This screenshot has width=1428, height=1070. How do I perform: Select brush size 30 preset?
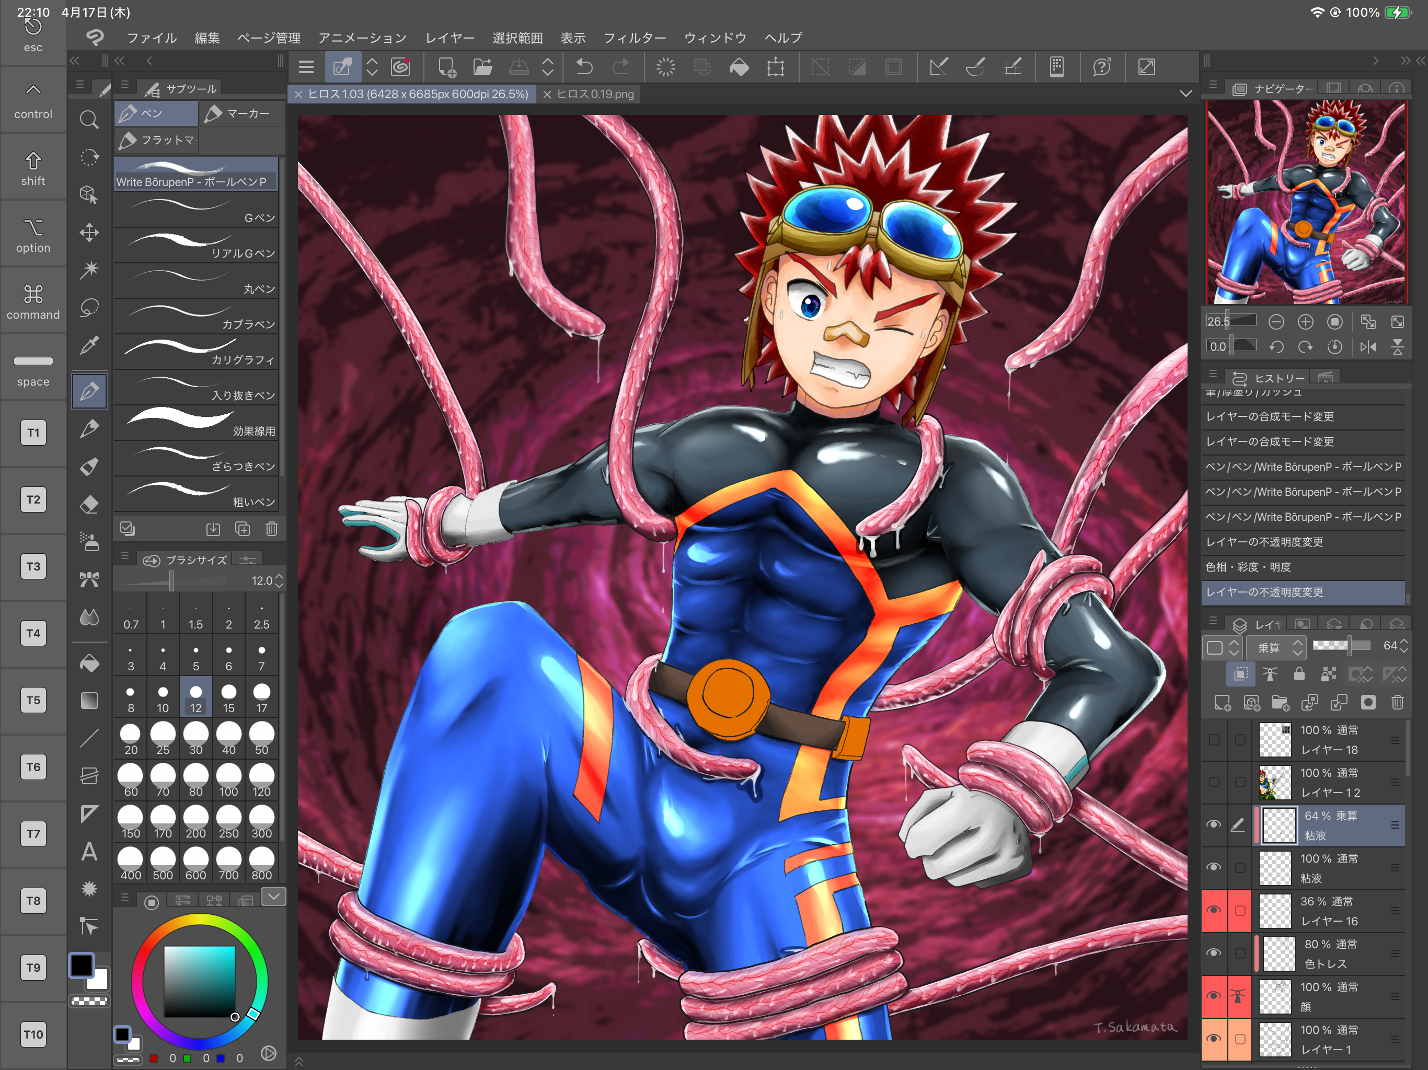coord(195,738)
